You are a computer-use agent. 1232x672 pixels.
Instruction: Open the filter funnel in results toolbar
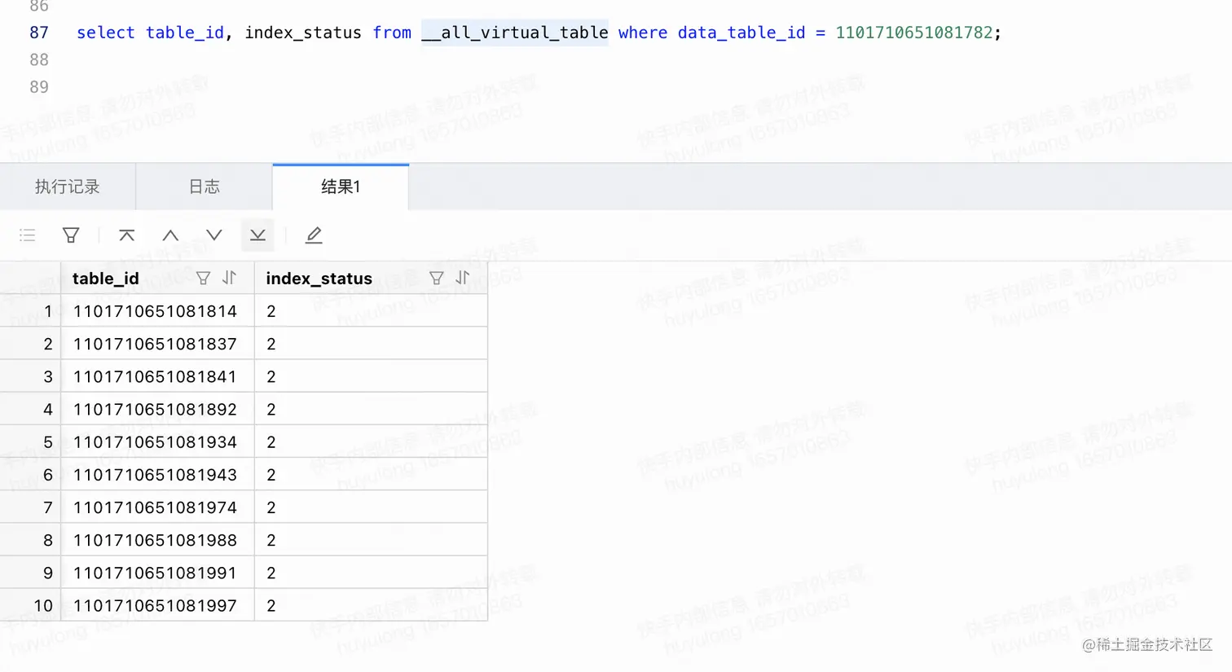point(71,235)
